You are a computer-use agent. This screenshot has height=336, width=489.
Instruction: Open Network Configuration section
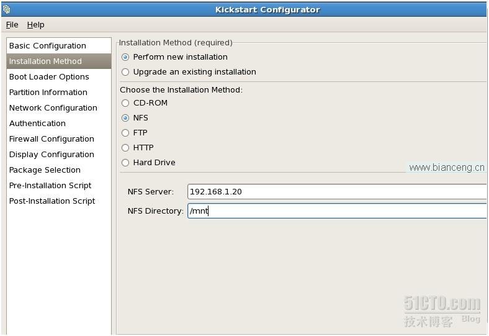(58, 108)
